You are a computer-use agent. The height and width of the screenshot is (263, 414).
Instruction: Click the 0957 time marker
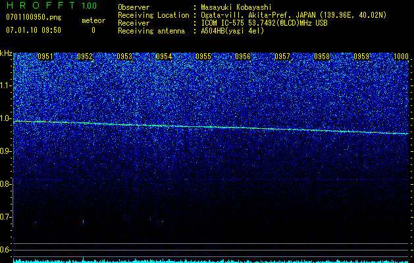pyautogui.click(x=282, y=57)
